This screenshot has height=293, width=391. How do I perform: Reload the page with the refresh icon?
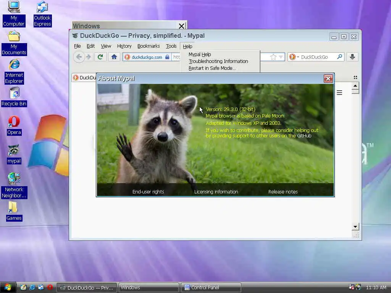click(100, 57)
